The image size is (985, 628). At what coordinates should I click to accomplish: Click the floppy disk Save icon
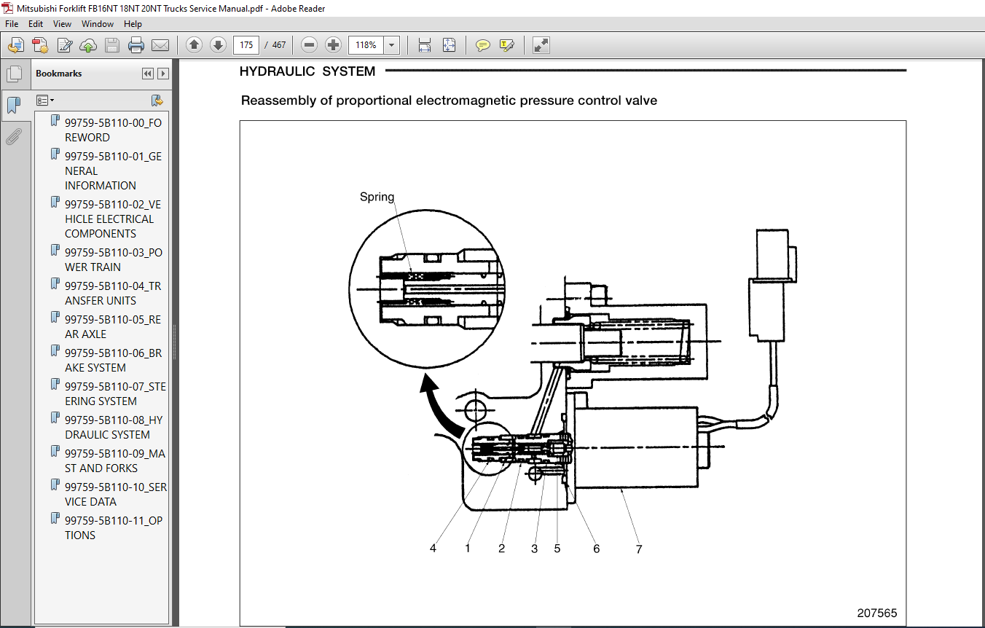click(x=112, y=45)
